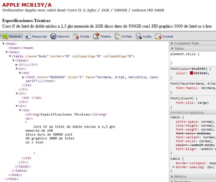The width and height of the screenshot is (216, 182).
Task: Expand the font color="#666666" node
Action: 23,77
